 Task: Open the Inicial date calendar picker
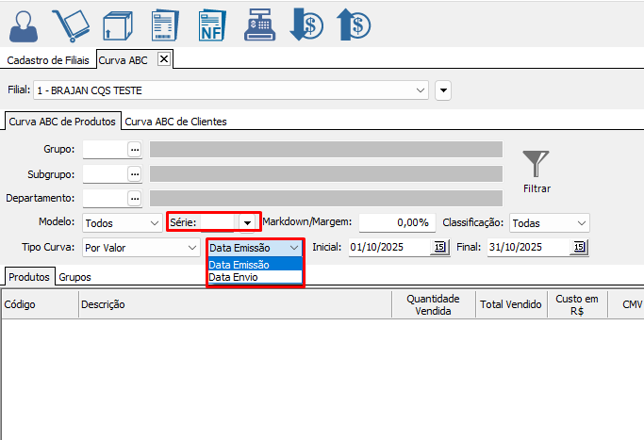click(440, 248)
